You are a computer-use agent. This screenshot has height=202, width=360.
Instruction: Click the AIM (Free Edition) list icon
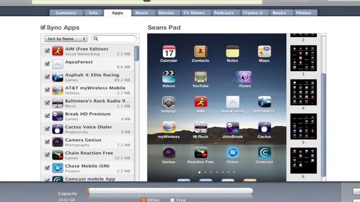57,51
